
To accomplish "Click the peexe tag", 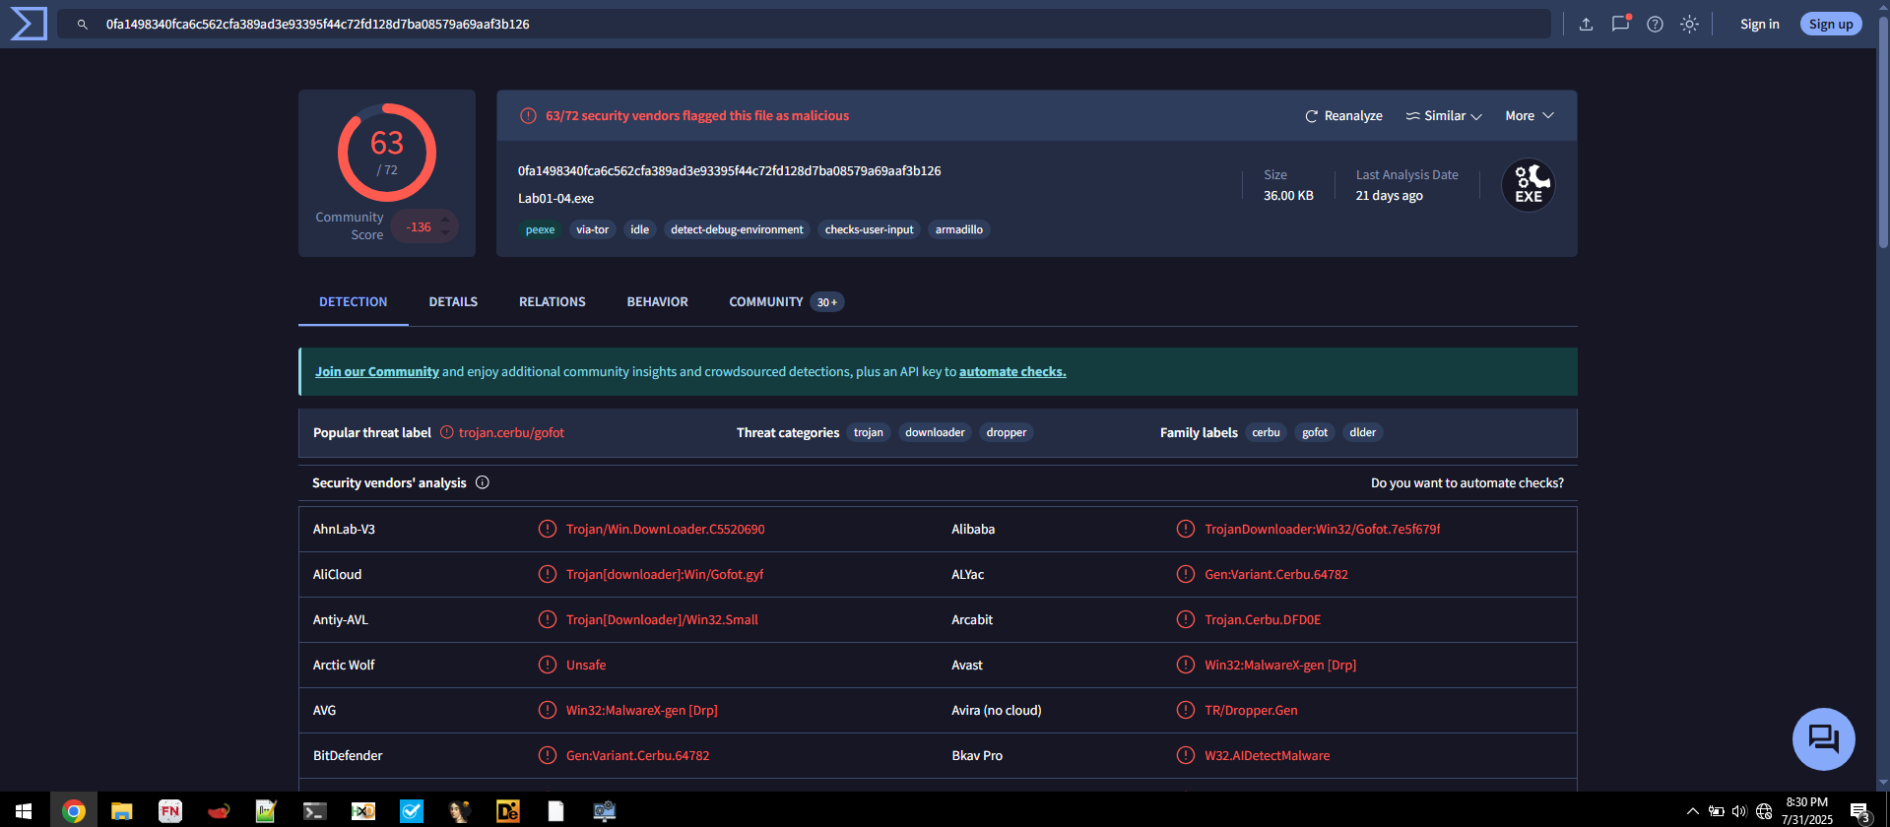I will click(x=540, y=229).
